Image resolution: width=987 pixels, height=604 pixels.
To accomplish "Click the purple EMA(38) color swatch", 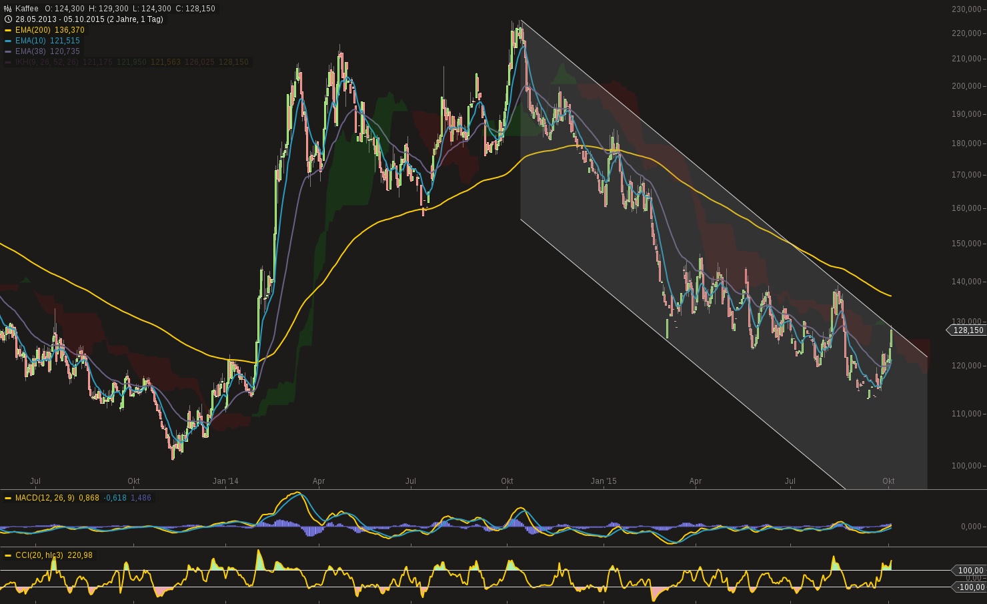I will point(8,51).
